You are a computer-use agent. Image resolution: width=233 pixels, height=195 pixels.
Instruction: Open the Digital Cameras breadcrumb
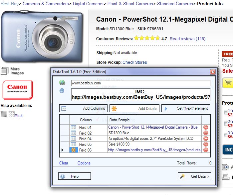(x=89, y=4)
